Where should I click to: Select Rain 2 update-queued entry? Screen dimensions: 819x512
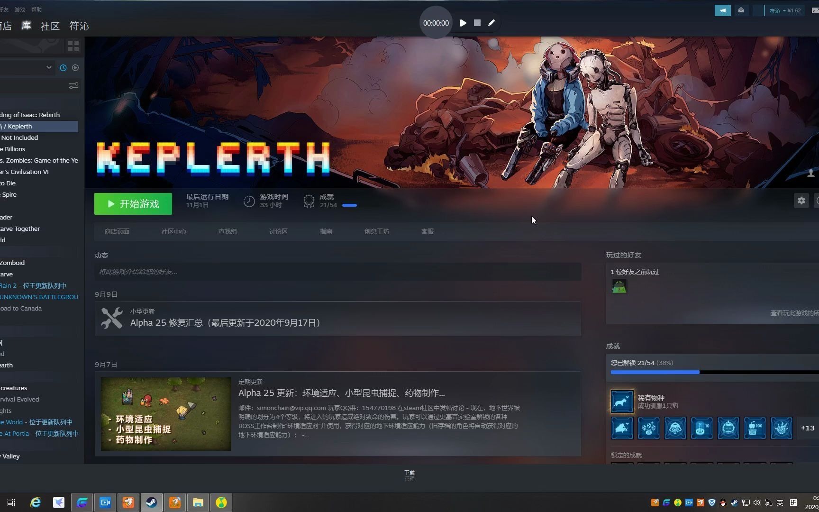coord(39,285)
